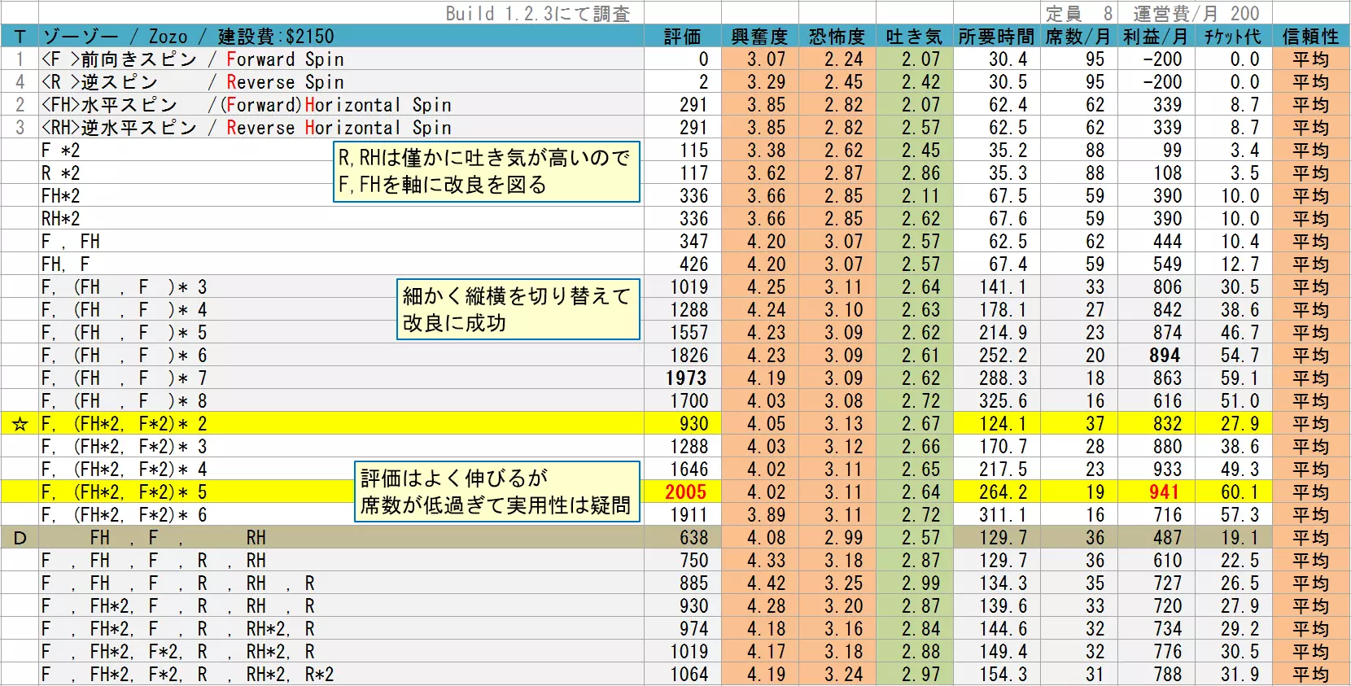
Task: Click the 'FH , F , RH' row label
Action: [178, 538]
